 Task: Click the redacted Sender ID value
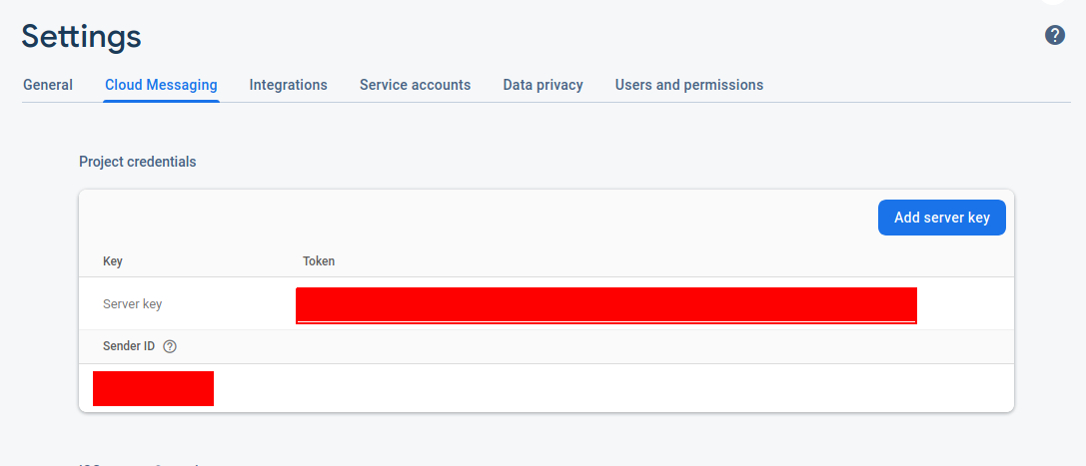pyautogui.click(x=153, y=388)
